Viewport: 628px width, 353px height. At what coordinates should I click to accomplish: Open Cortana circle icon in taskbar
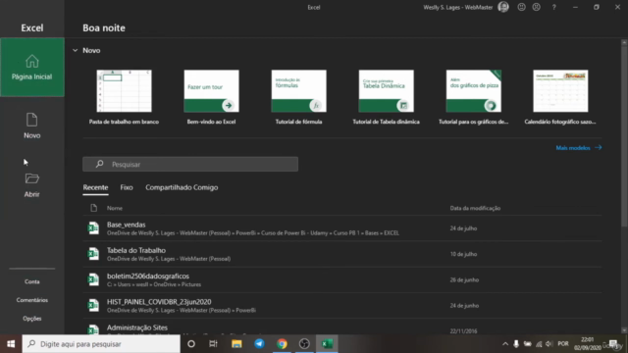point(191,344)
